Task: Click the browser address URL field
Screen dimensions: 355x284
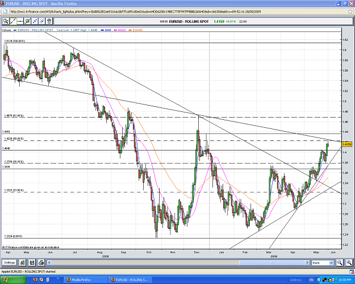Action: [x=178, y=11]
